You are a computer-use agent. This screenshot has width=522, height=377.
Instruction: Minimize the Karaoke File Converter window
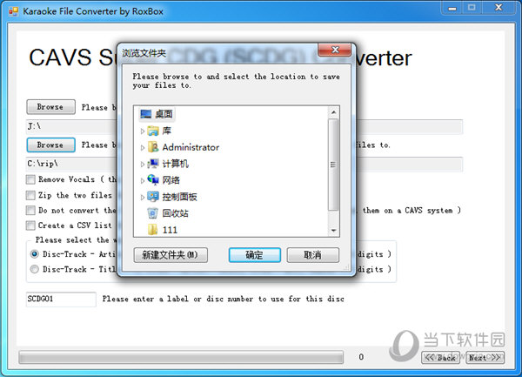[x=452, y=8]
